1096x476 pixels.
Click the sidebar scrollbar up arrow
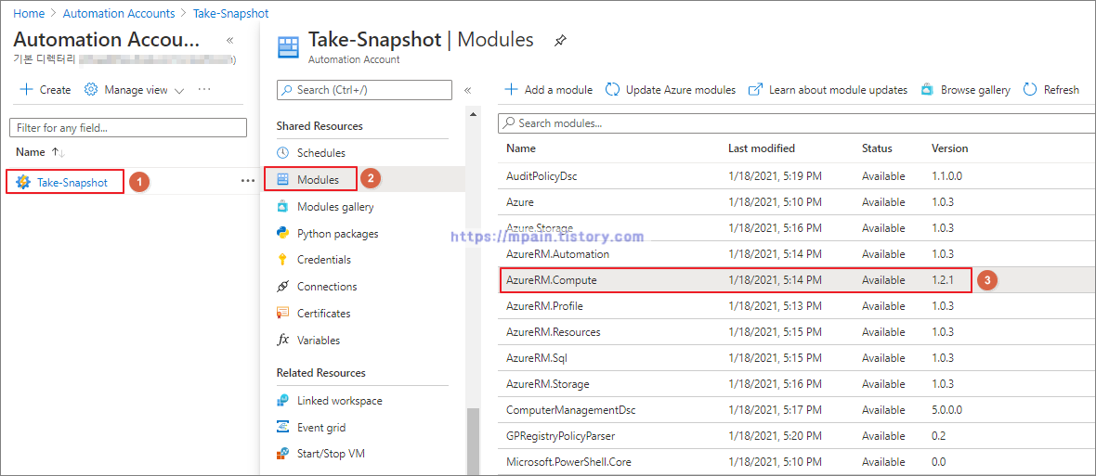click(473, 114)
